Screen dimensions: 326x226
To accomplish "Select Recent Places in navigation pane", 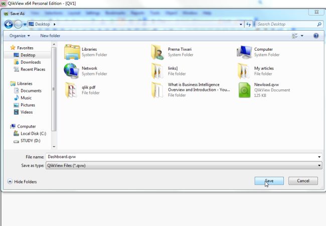I will point(29,69).
